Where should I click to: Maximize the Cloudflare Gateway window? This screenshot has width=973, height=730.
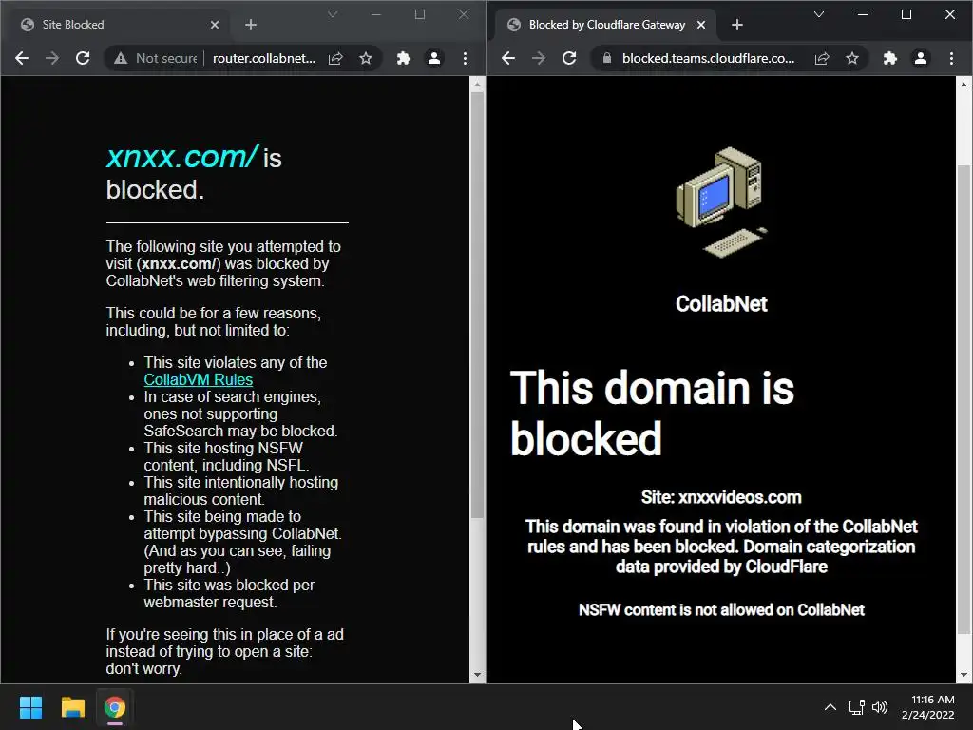point(906,14)
